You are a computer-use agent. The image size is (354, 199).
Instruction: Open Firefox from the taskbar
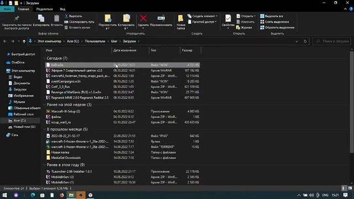click(61, 195)
